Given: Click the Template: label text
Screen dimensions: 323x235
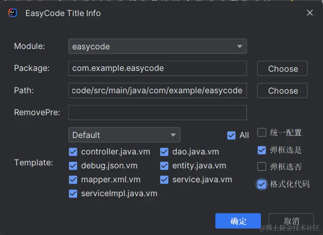Looking at the screenshot, I should pyautogui.click(x=33, y=162).
